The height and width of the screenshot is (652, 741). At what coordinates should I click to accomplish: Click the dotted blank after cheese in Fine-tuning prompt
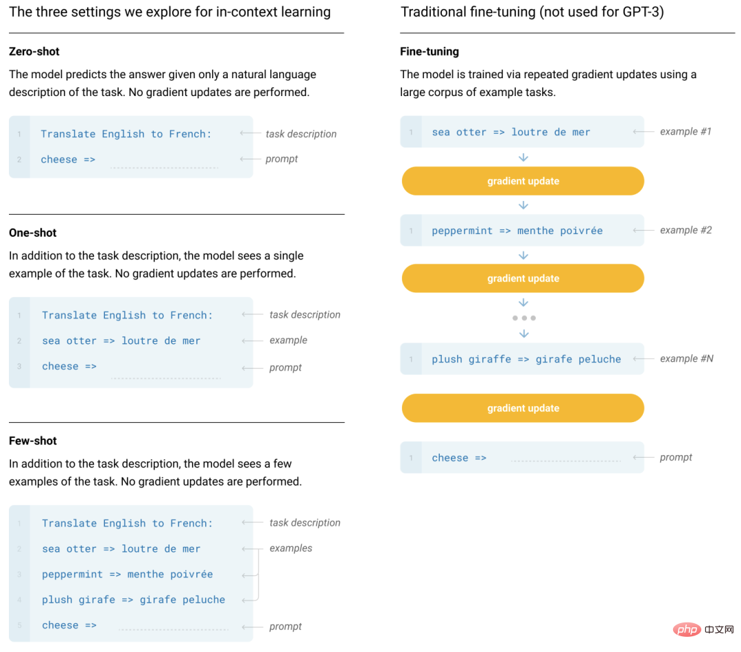click(x=565, y=460)
